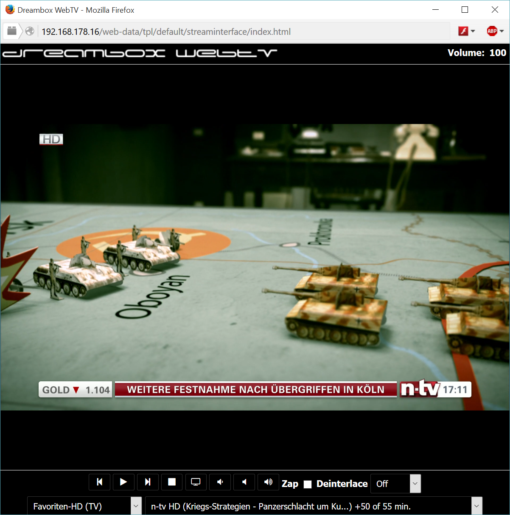
Task: Open the Adblock Plus dropdown arrow
Action: point(502,31)
